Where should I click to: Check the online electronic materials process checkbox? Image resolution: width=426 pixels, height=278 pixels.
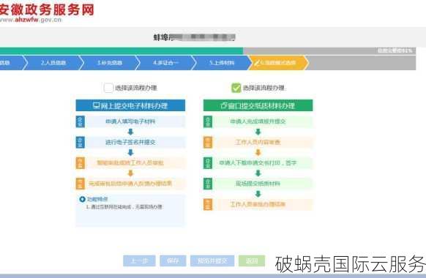(108, 88)
